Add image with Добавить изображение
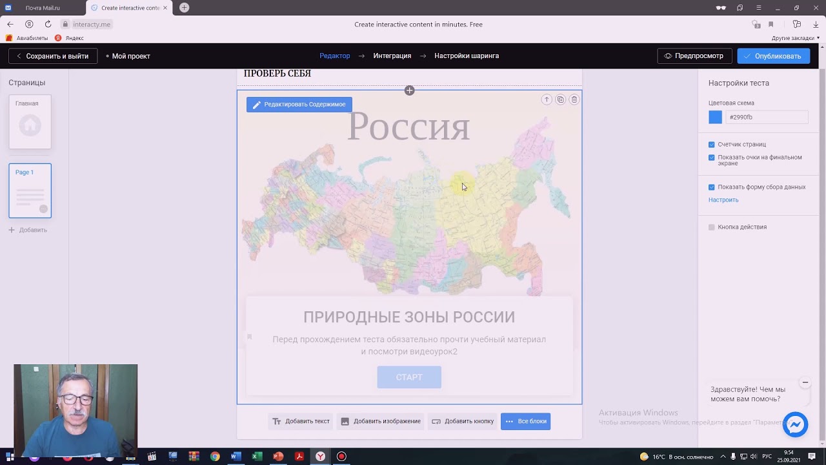The image size is (826, 465). coord(380,421)
